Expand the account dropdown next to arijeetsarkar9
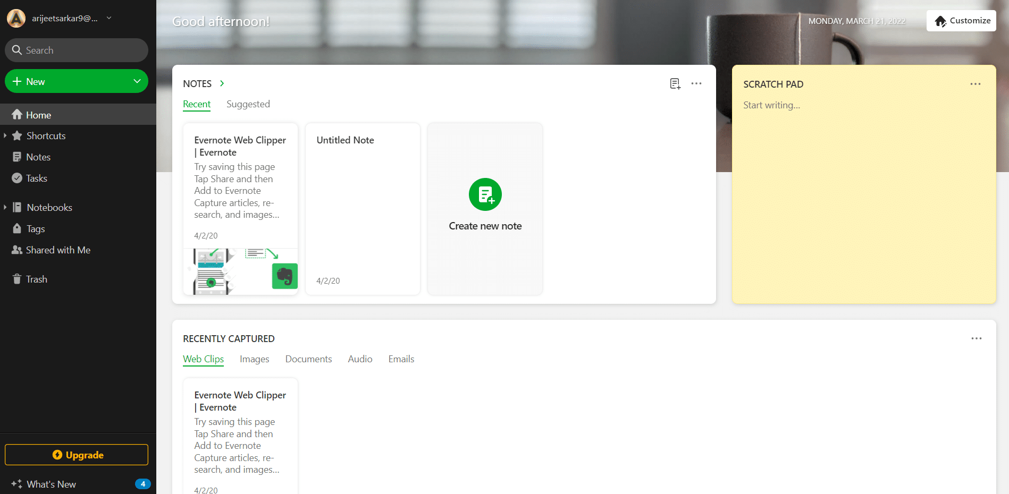This screenshot has height=494, width=1009. 109,18
